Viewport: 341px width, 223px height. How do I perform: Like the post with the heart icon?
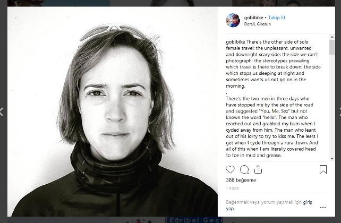click(x=230, y=170)
